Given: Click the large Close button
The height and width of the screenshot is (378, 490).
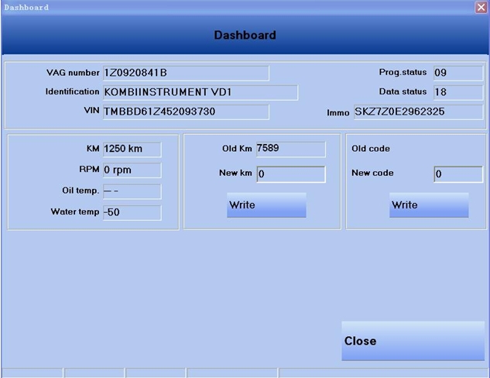Looking at the screenshot, I should 413,341.
